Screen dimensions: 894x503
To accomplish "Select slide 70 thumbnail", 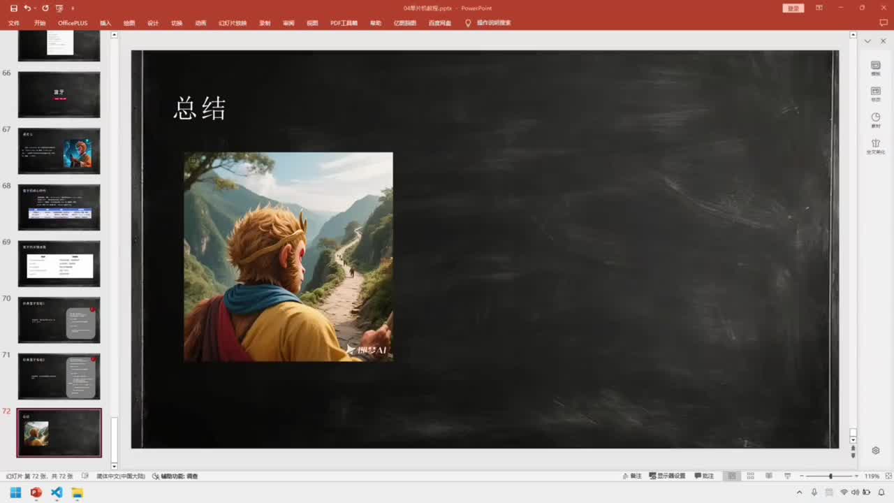I will [x=59, y=320].
